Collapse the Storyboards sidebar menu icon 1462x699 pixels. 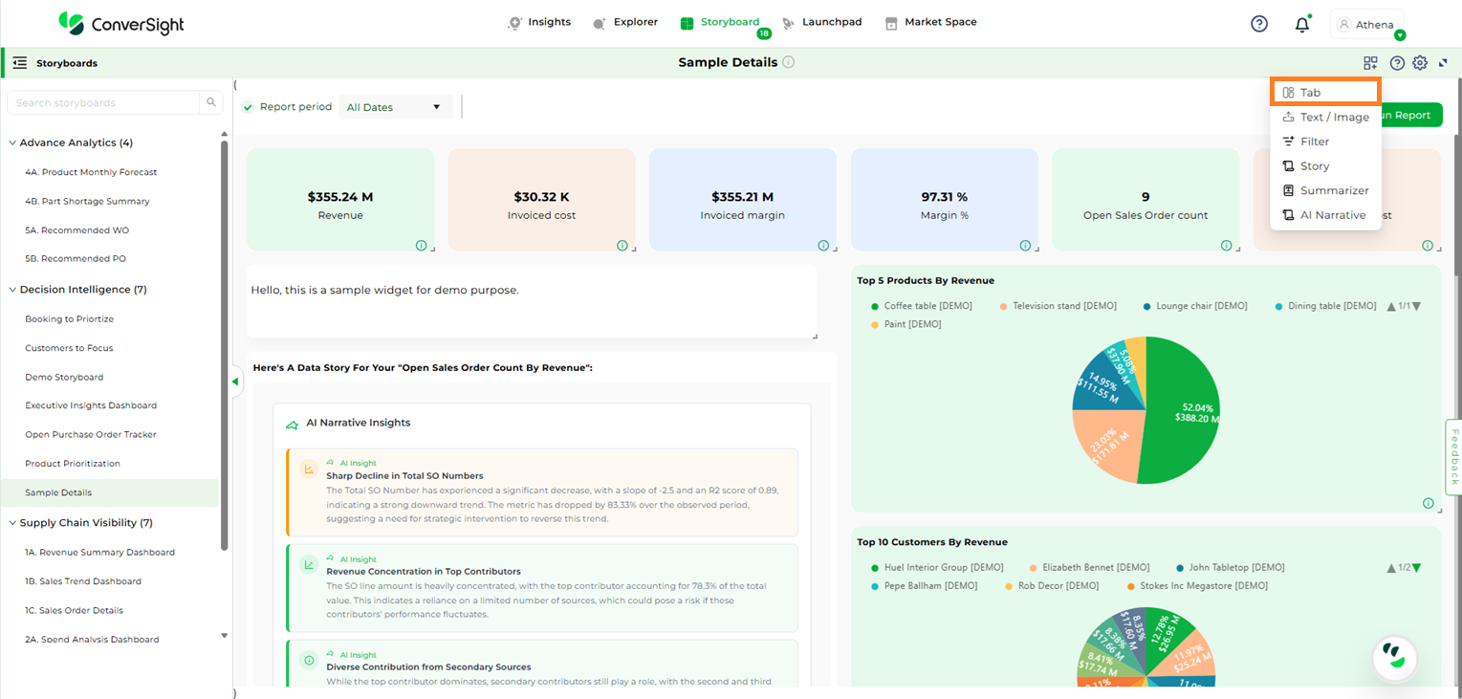[x=19, y=63]
